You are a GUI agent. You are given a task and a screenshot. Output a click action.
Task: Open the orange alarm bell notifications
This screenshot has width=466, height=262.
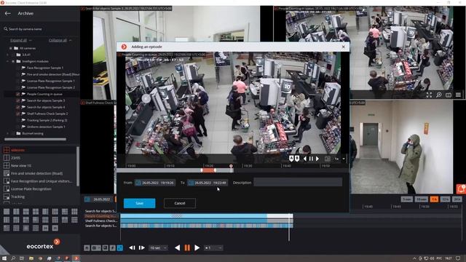click(x=461, y=189)
